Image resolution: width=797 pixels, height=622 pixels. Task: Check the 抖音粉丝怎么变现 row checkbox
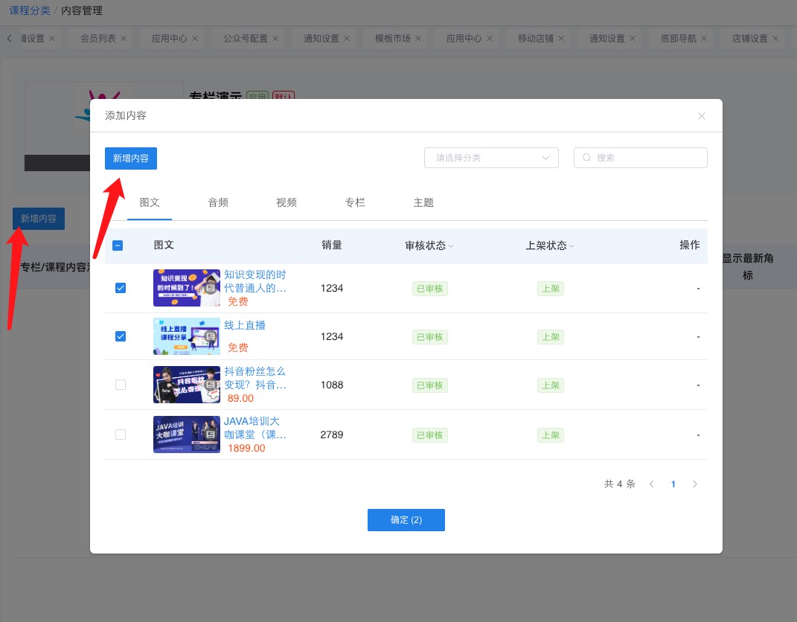[x=121, y=385]
